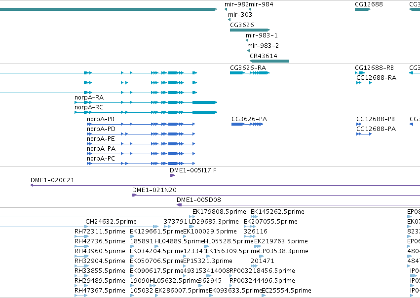Select the LD29685.3prime EST label

214,222
